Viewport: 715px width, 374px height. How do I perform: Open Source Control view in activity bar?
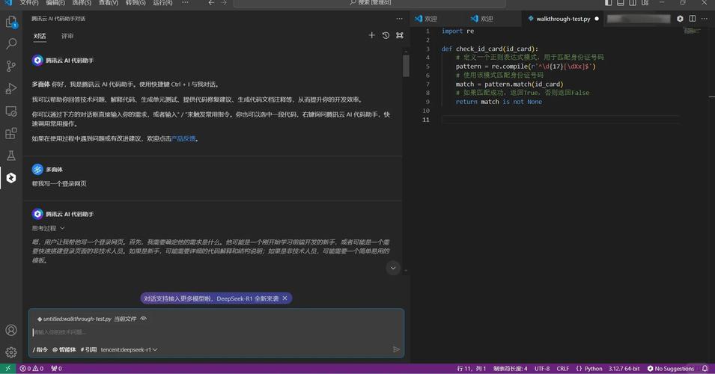point(11,66)
